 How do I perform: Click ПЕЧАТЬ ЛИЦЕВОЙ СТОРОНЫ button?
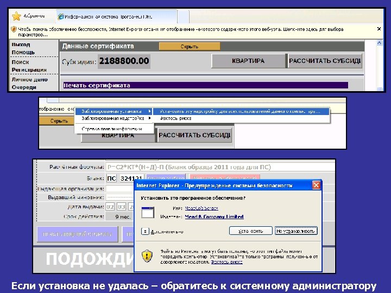[78, 234]
